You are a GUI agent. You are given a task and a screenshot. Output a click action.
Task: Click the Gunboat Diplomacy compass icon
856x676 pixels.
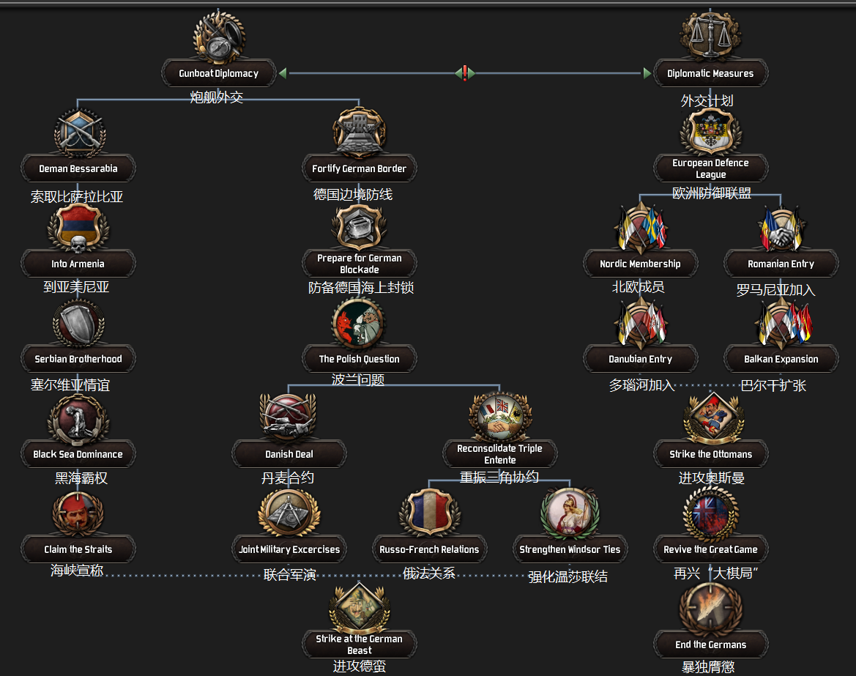click(x=219, y=37)
